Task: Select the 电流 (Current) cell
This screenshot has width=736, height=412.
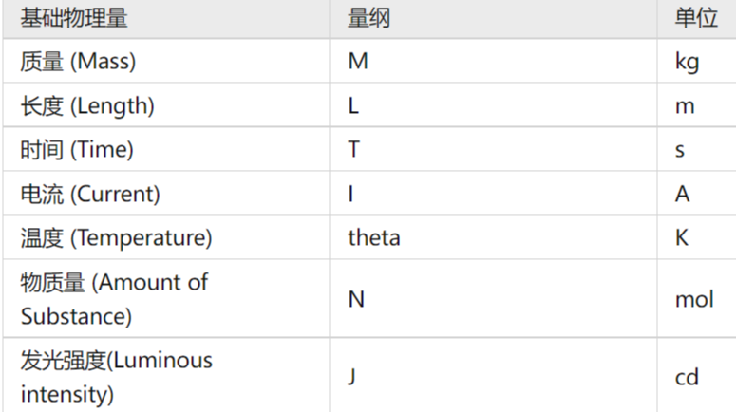Action: (x=90, y=194)
